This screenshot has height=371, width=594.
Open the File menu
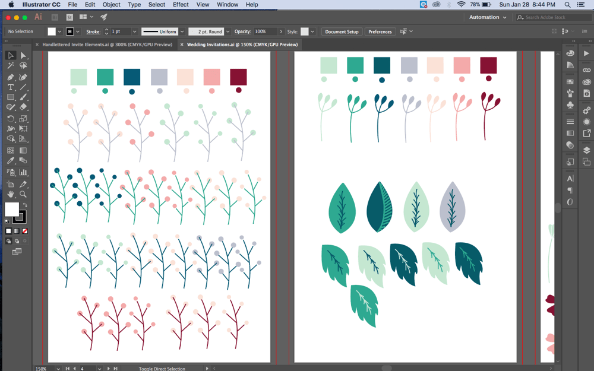coord(72,5)
